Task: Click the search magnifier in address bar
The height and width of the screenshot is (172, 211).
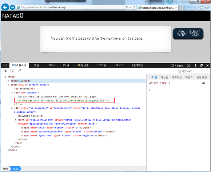Action: pos(127,7)
